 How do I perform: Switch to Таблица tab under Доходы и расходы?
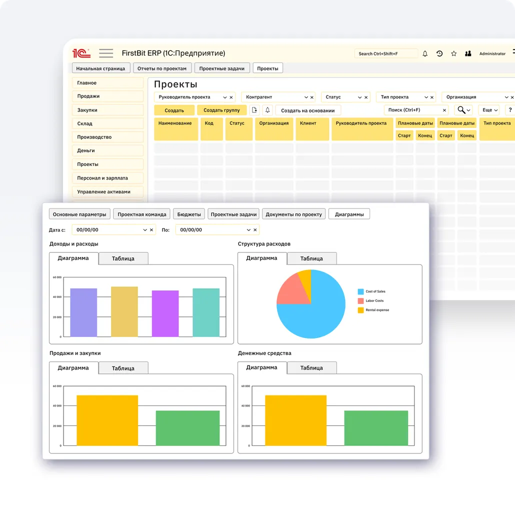pos(123,258)
